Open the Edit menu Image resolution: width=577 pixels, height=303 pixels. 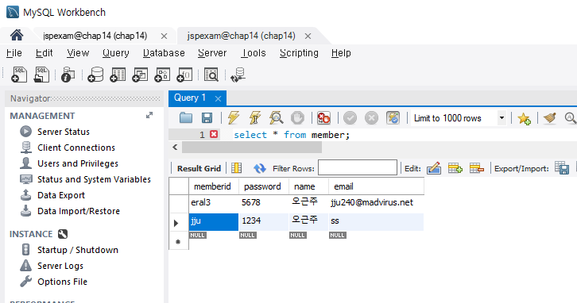point(45,53)
